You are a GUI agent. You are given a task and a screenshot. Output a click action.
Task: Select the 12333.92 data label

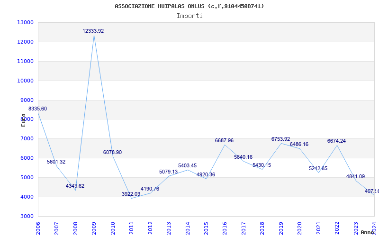[93, 31]
